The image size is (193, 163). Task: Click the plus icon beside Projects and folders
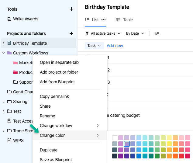[x=71, y=33]
